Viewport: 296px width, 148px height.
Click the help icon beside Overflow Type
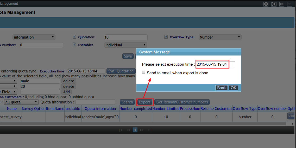pos(166,37)
